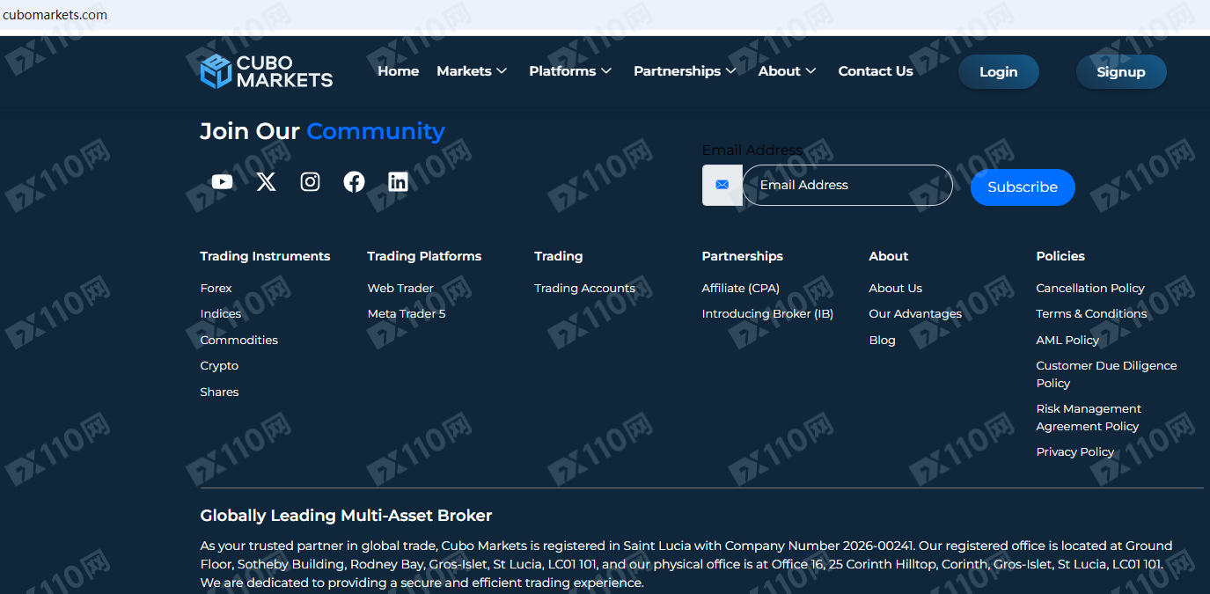
Task: Open the Cubo Markets YouTube channel icon
Action: (222, 182)
